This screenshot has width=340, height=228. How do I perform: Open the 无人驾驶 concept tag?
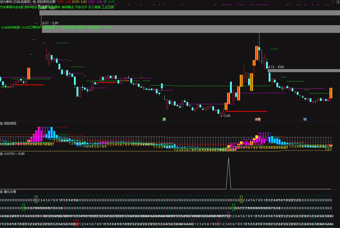click(95, 7)
